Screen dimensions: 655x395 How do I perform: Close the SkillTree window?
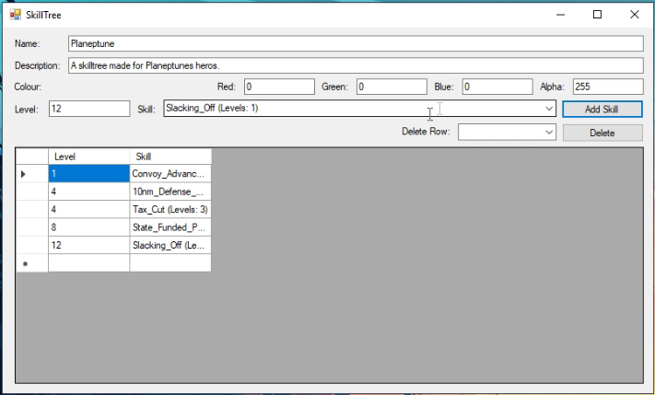(x=634, y=15)
